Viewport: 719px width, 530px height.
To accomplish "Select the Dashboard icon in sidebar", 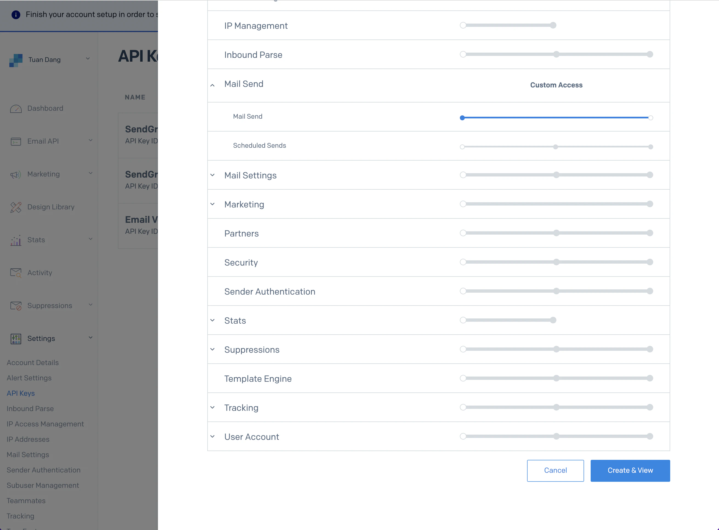I will point(16,109).
